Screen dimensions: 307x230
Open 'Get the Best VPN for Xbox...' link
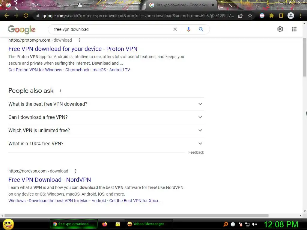135,201
